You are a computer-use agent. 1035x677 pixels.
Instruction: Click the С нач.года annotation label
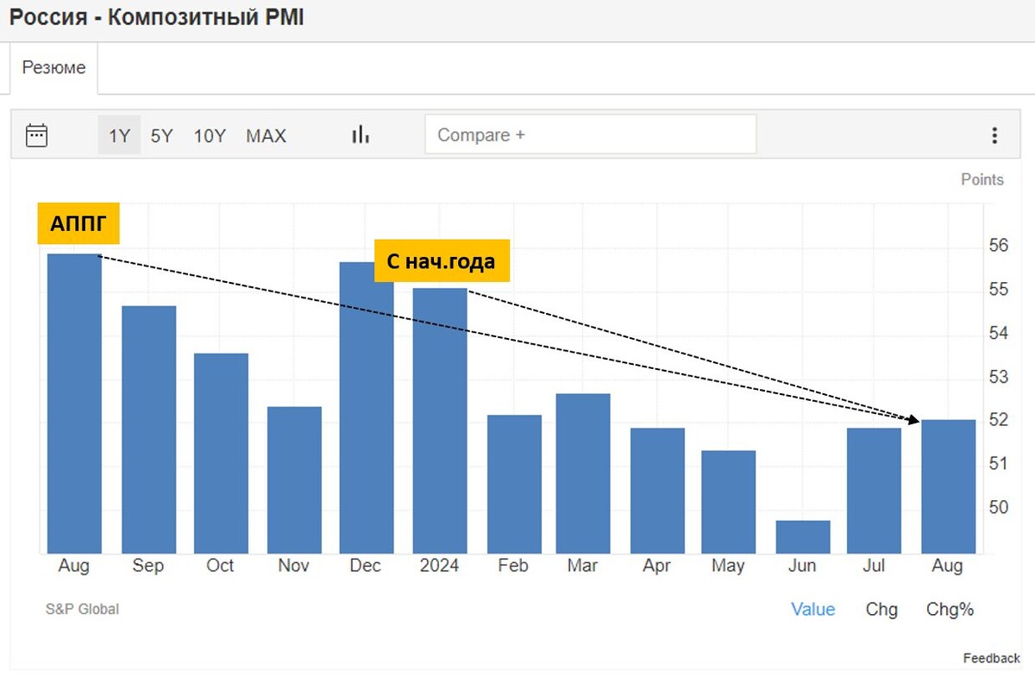click(442, 260)
